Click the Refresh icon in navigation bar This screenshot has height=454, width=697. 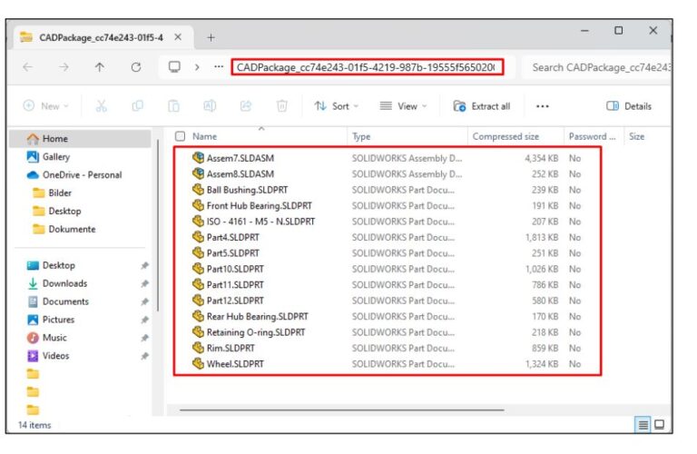click(x=136, y=67)
